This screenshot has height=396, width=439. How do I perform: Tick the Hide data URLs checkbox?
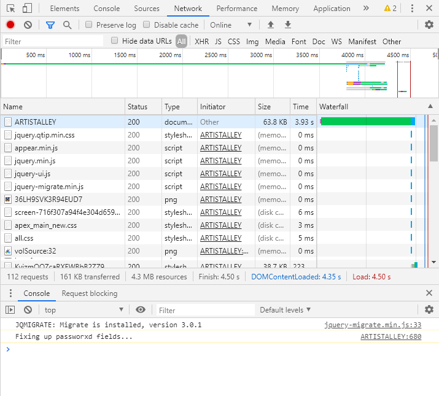(x=115, y=41)
